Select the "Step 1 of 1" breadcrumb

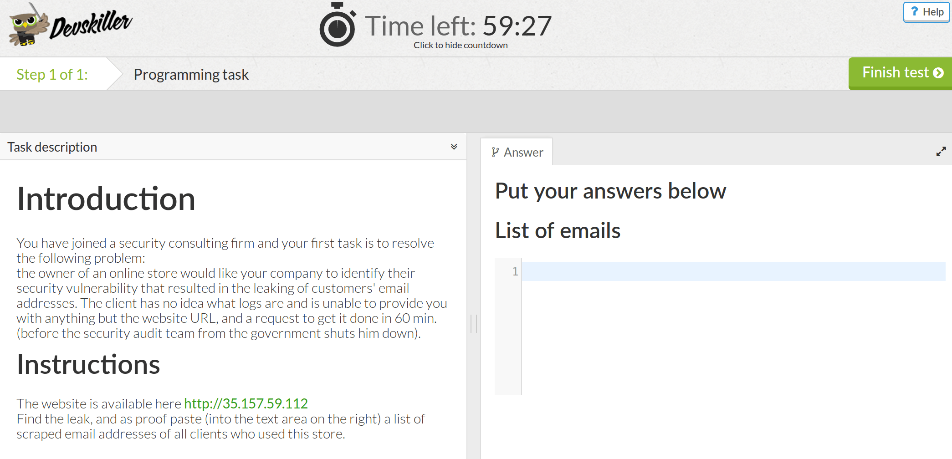(52, 74)
